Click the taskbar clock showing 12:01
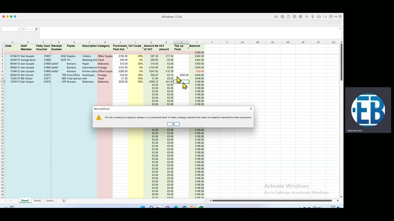This screenshot has height=221, width=394. (333, 207)
